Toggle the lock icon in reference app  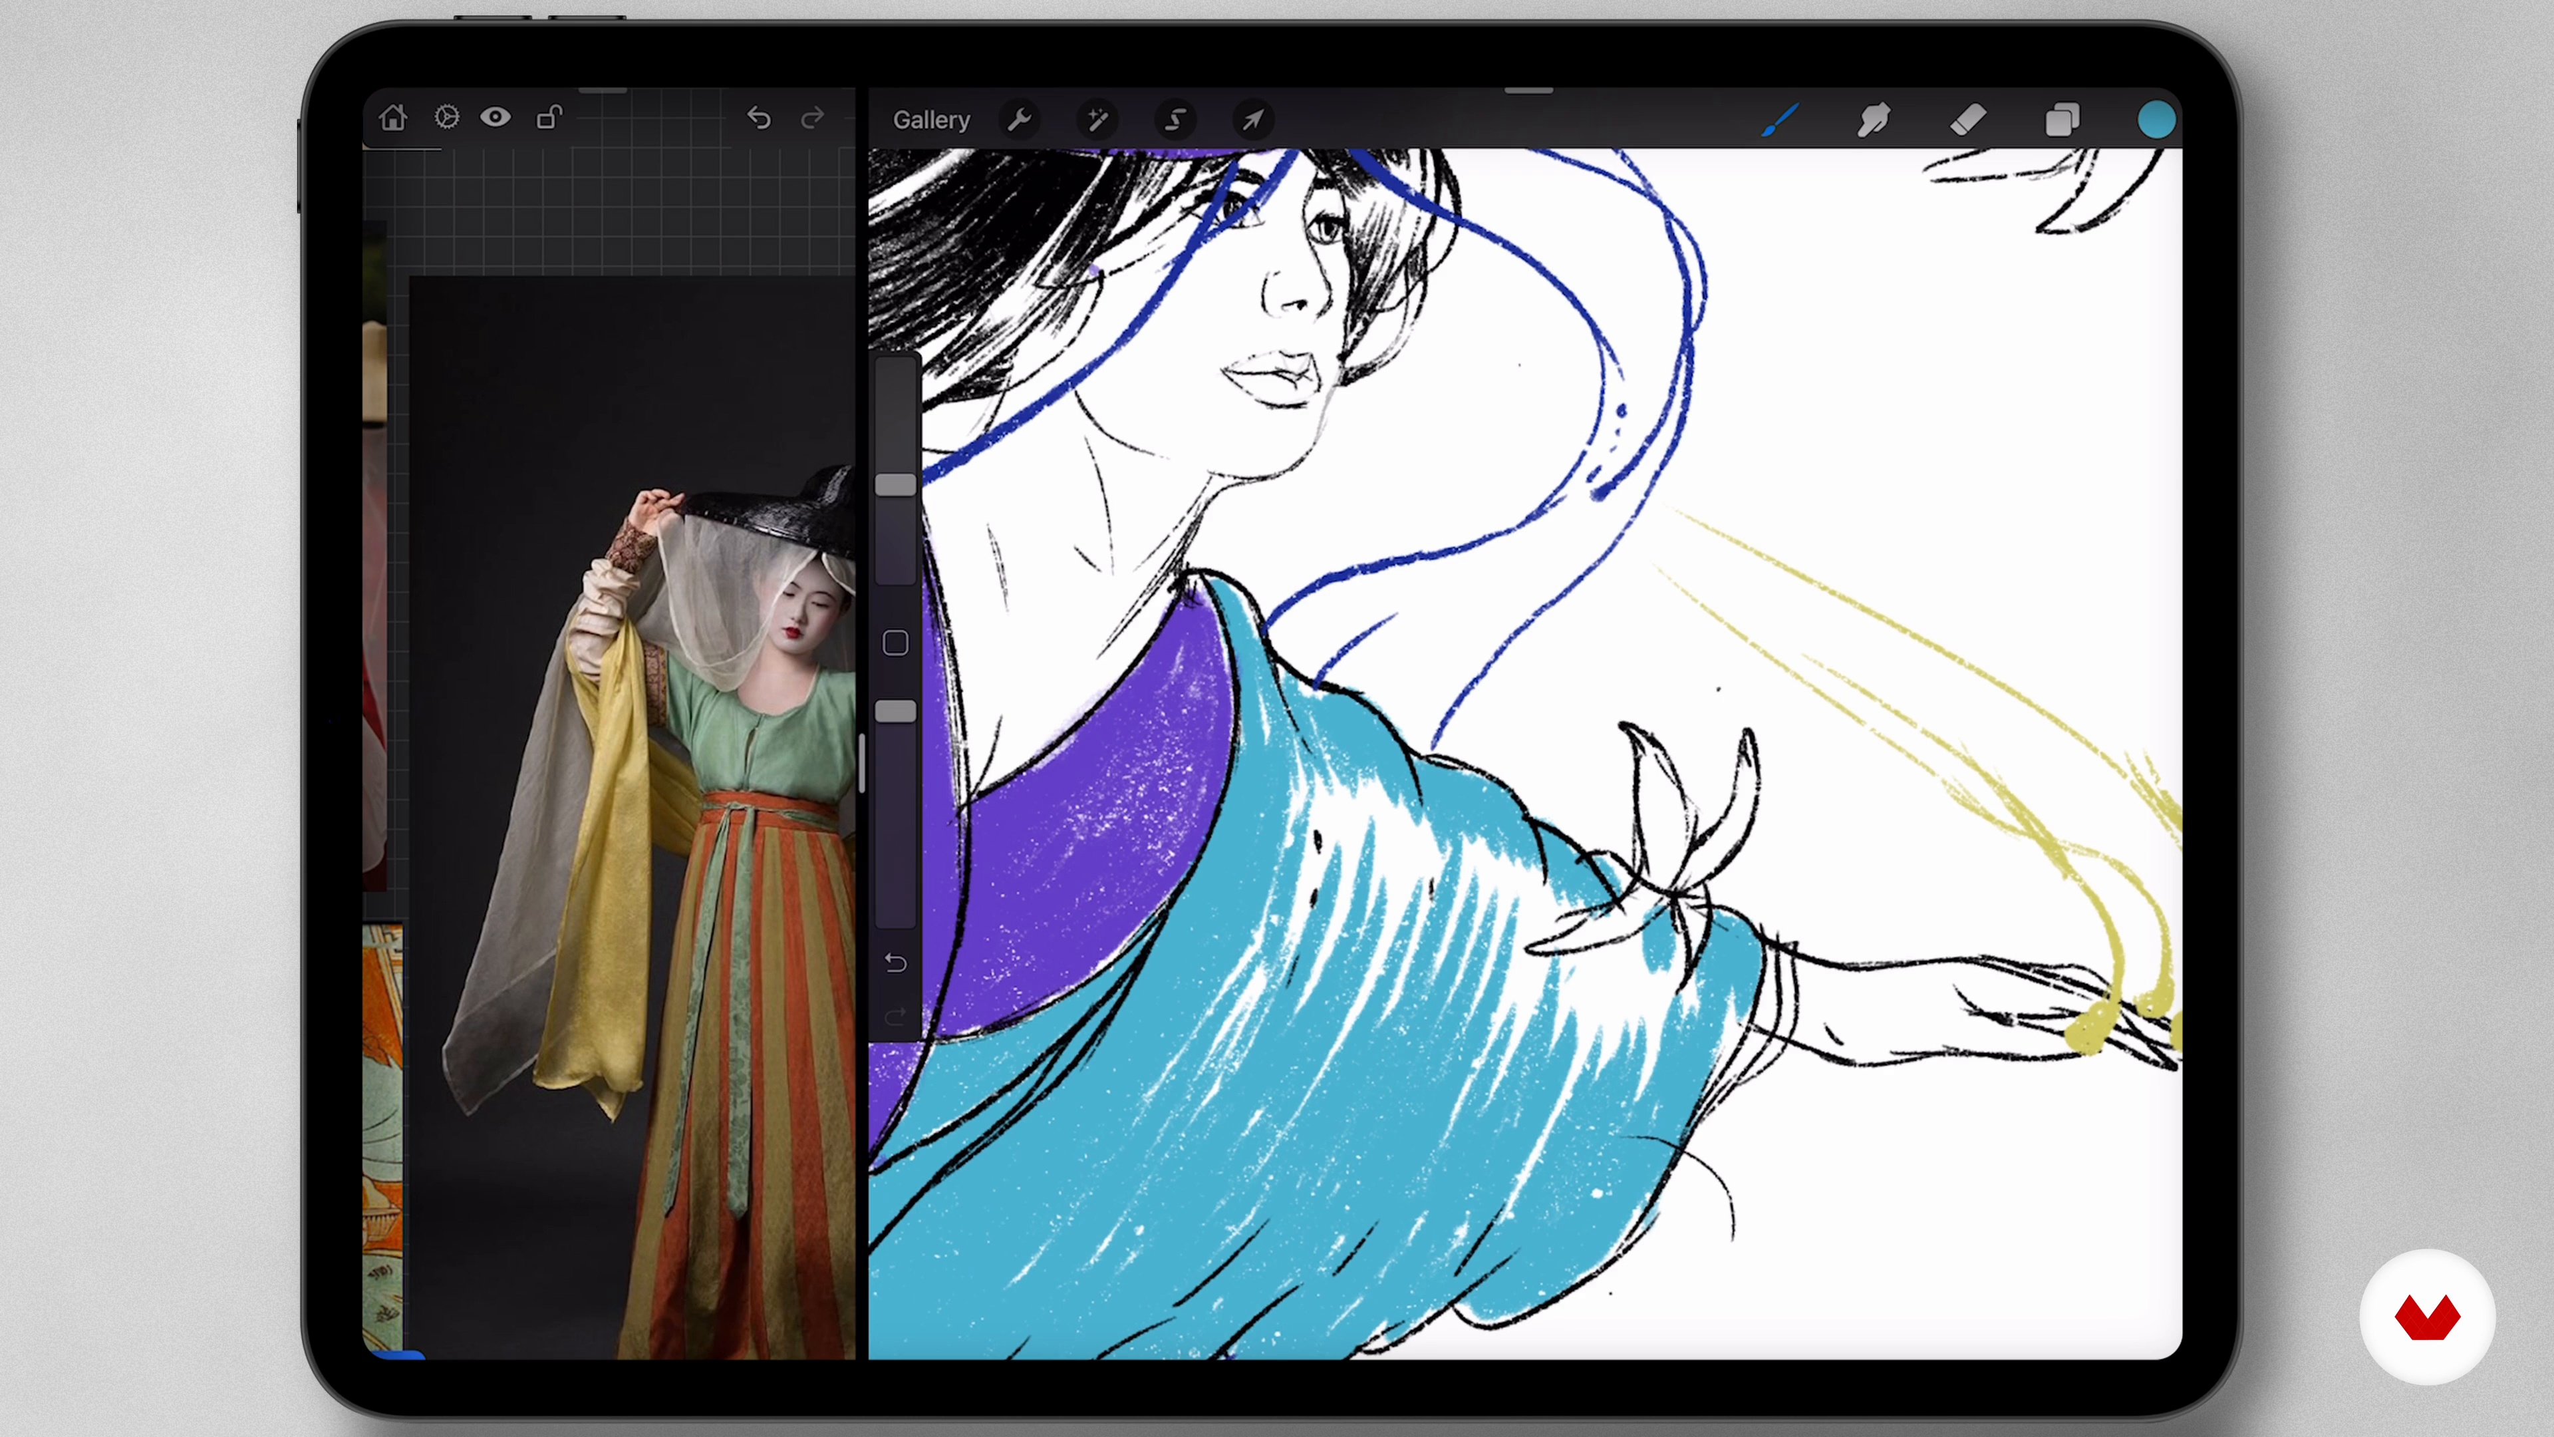pyautogui.click(x=548, y=118)
